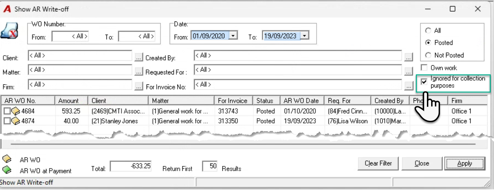This screenshot has height=190, width=494.
Task: Tick the checkbox for AR WO 4874
Action: click(x=7, y=121)
